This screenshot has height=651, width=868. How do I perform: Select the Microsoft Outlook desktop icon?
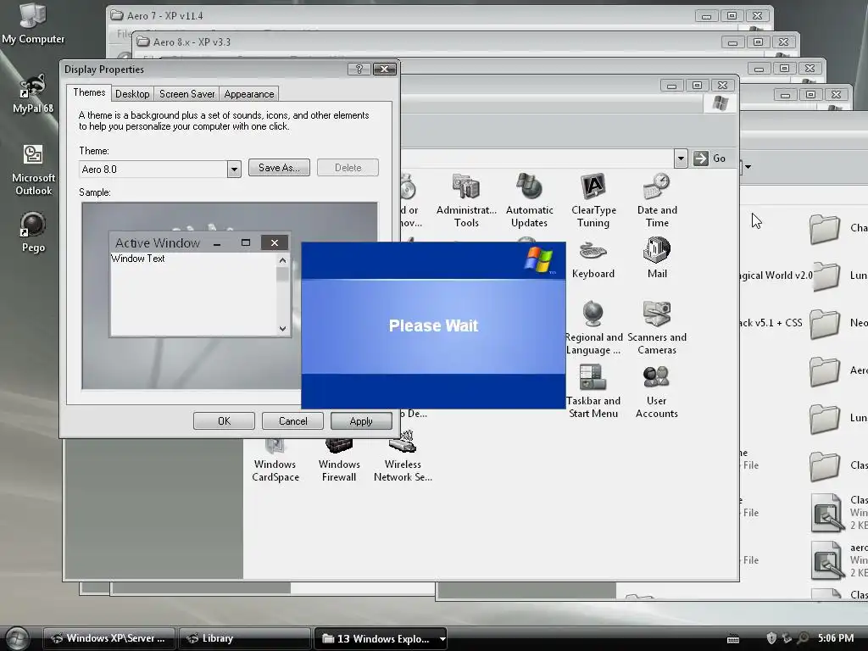(x=33, y=170)
